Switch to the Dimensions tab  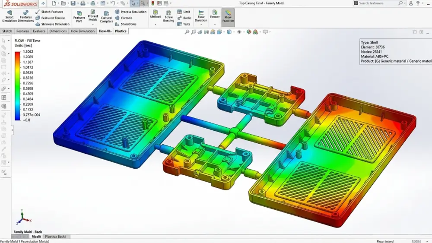tap(58, 31)
